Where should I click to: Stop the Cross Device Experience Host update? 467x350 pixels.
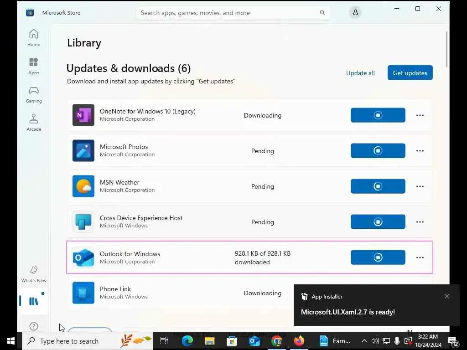(378, 222)
